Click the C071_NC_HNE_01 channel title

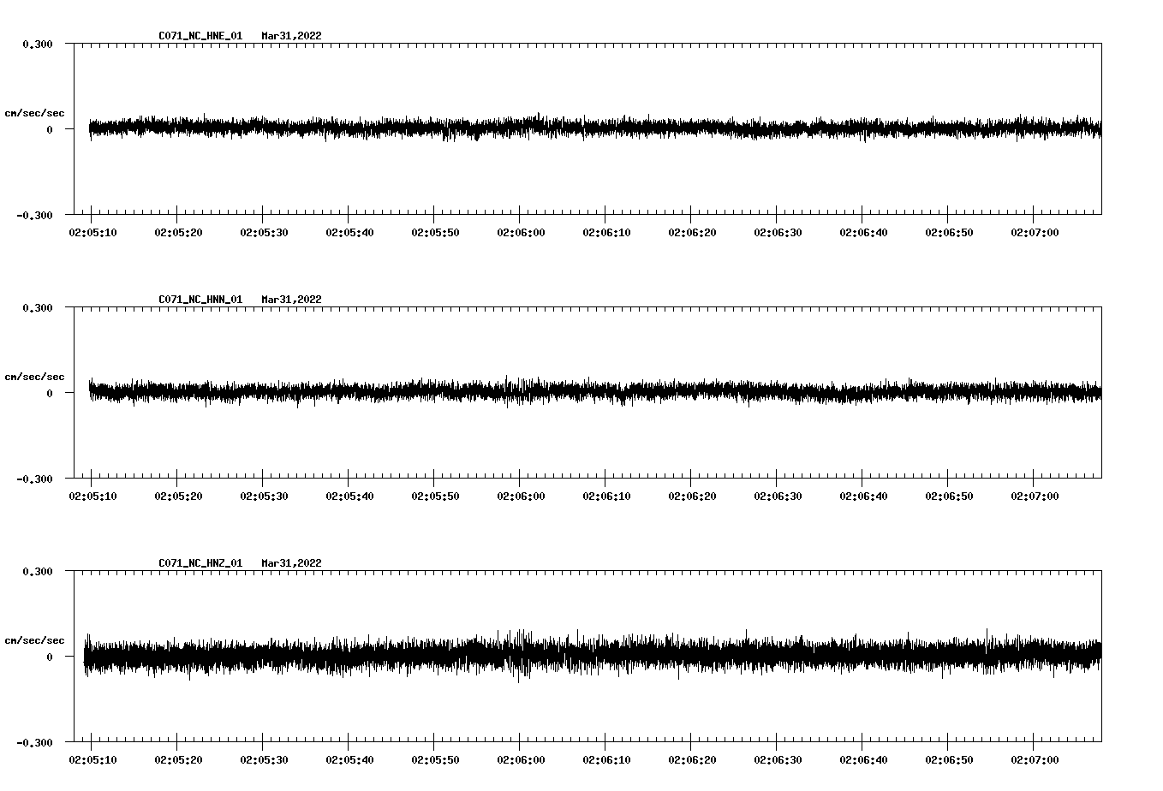tap(200, 36)
